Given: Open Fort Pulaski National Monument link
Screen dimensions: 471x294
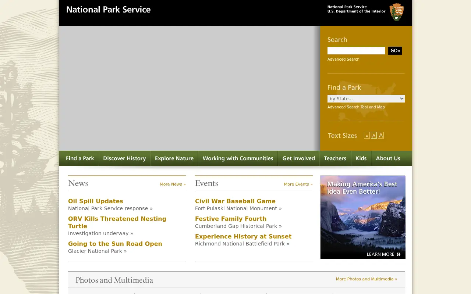Looking at the screenshot, I should point(238,208).
